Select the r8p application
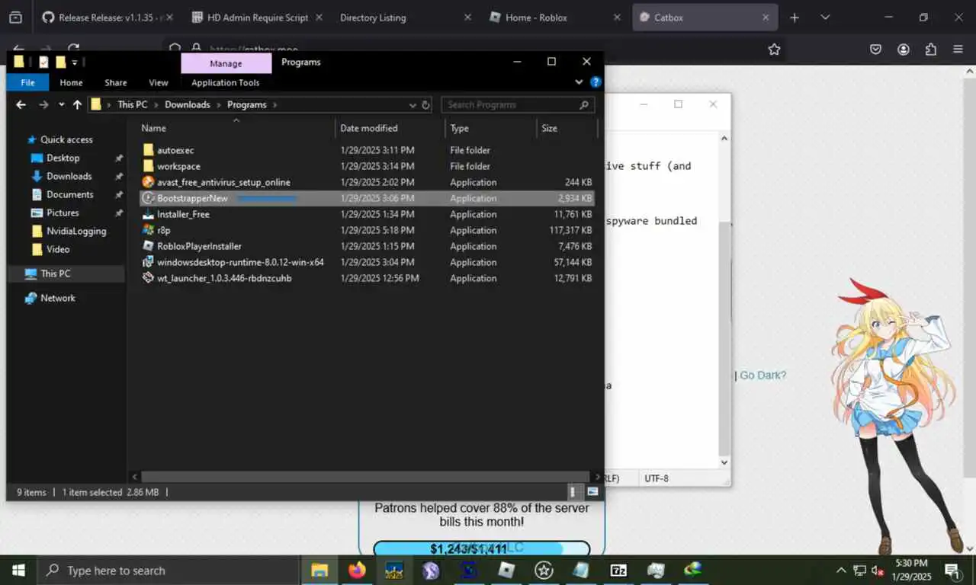Screen dimensions: 976x585 coord(164,230)
